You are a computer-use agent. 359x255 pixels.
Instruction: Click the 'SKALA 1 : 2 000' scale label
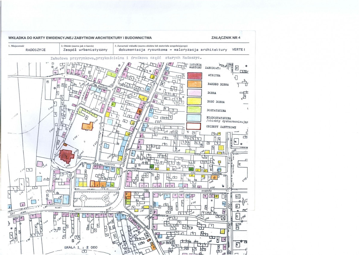(81, 247)
